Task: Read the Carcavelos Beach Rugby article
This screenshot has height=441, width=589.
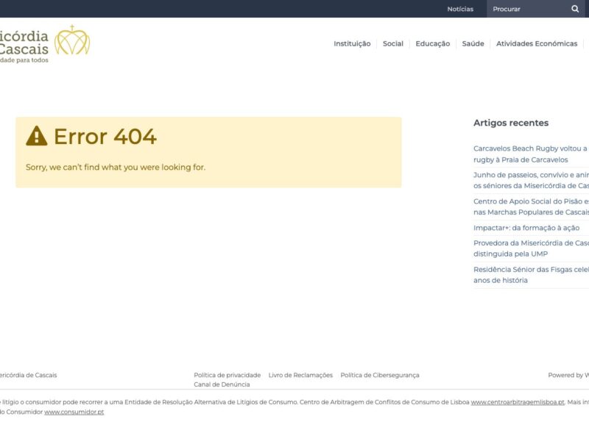Action: coord(531,154)
